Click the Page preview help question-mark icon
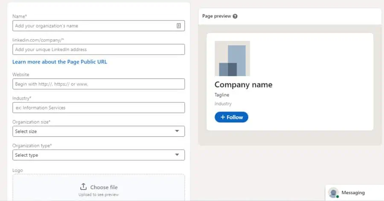The image size is (384, 201). point(235,16)
